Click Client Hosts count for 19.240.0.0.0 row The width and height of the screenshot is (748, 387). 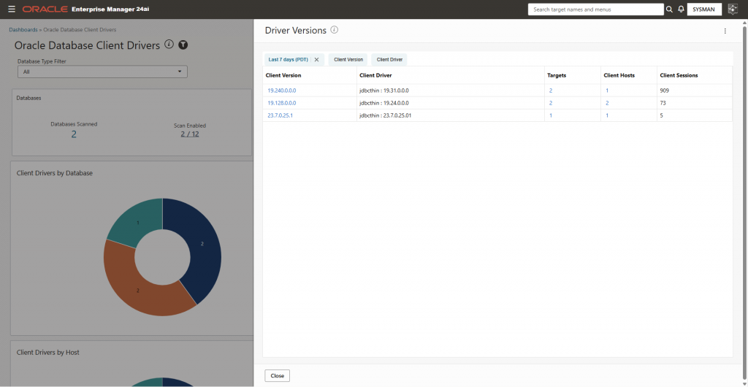tap(607, 91)
